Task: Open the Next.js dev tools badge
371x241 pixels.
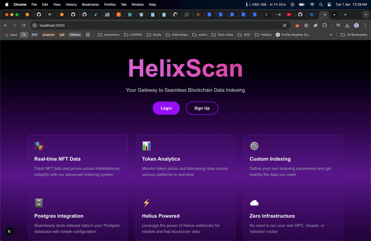Action: click(9, 232)
